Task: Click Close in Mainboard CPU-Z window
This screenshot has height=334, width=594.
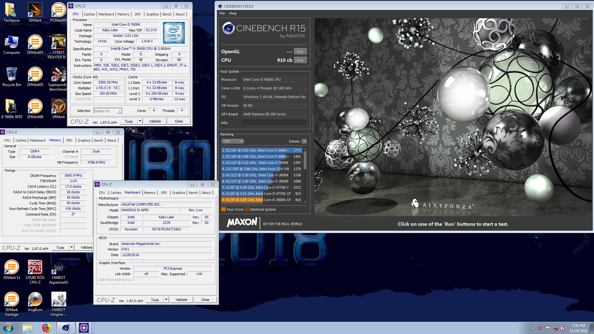Action: point(205,300)
